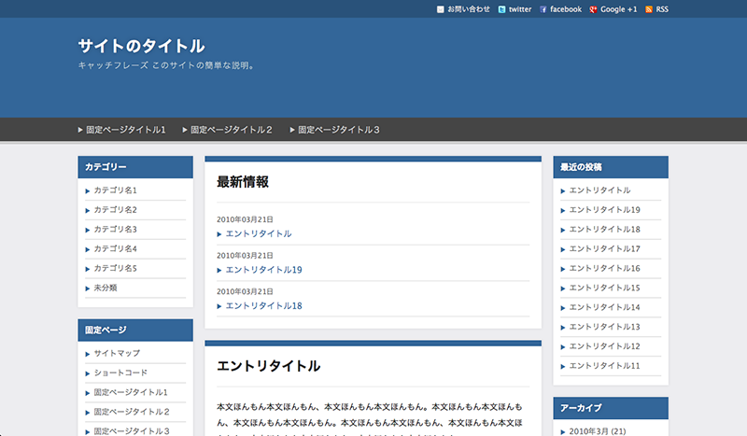Click the Twitter bird icon
747x436 pixels.
(x=501, y=9)
